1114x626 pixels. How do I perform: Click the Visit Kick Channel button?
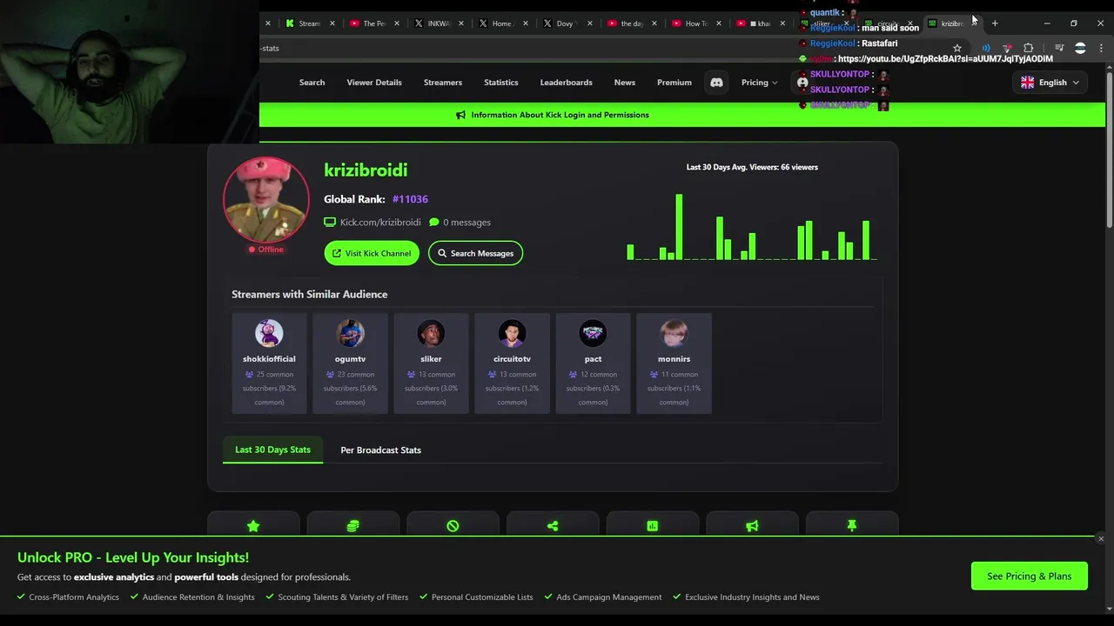(372, 253)
